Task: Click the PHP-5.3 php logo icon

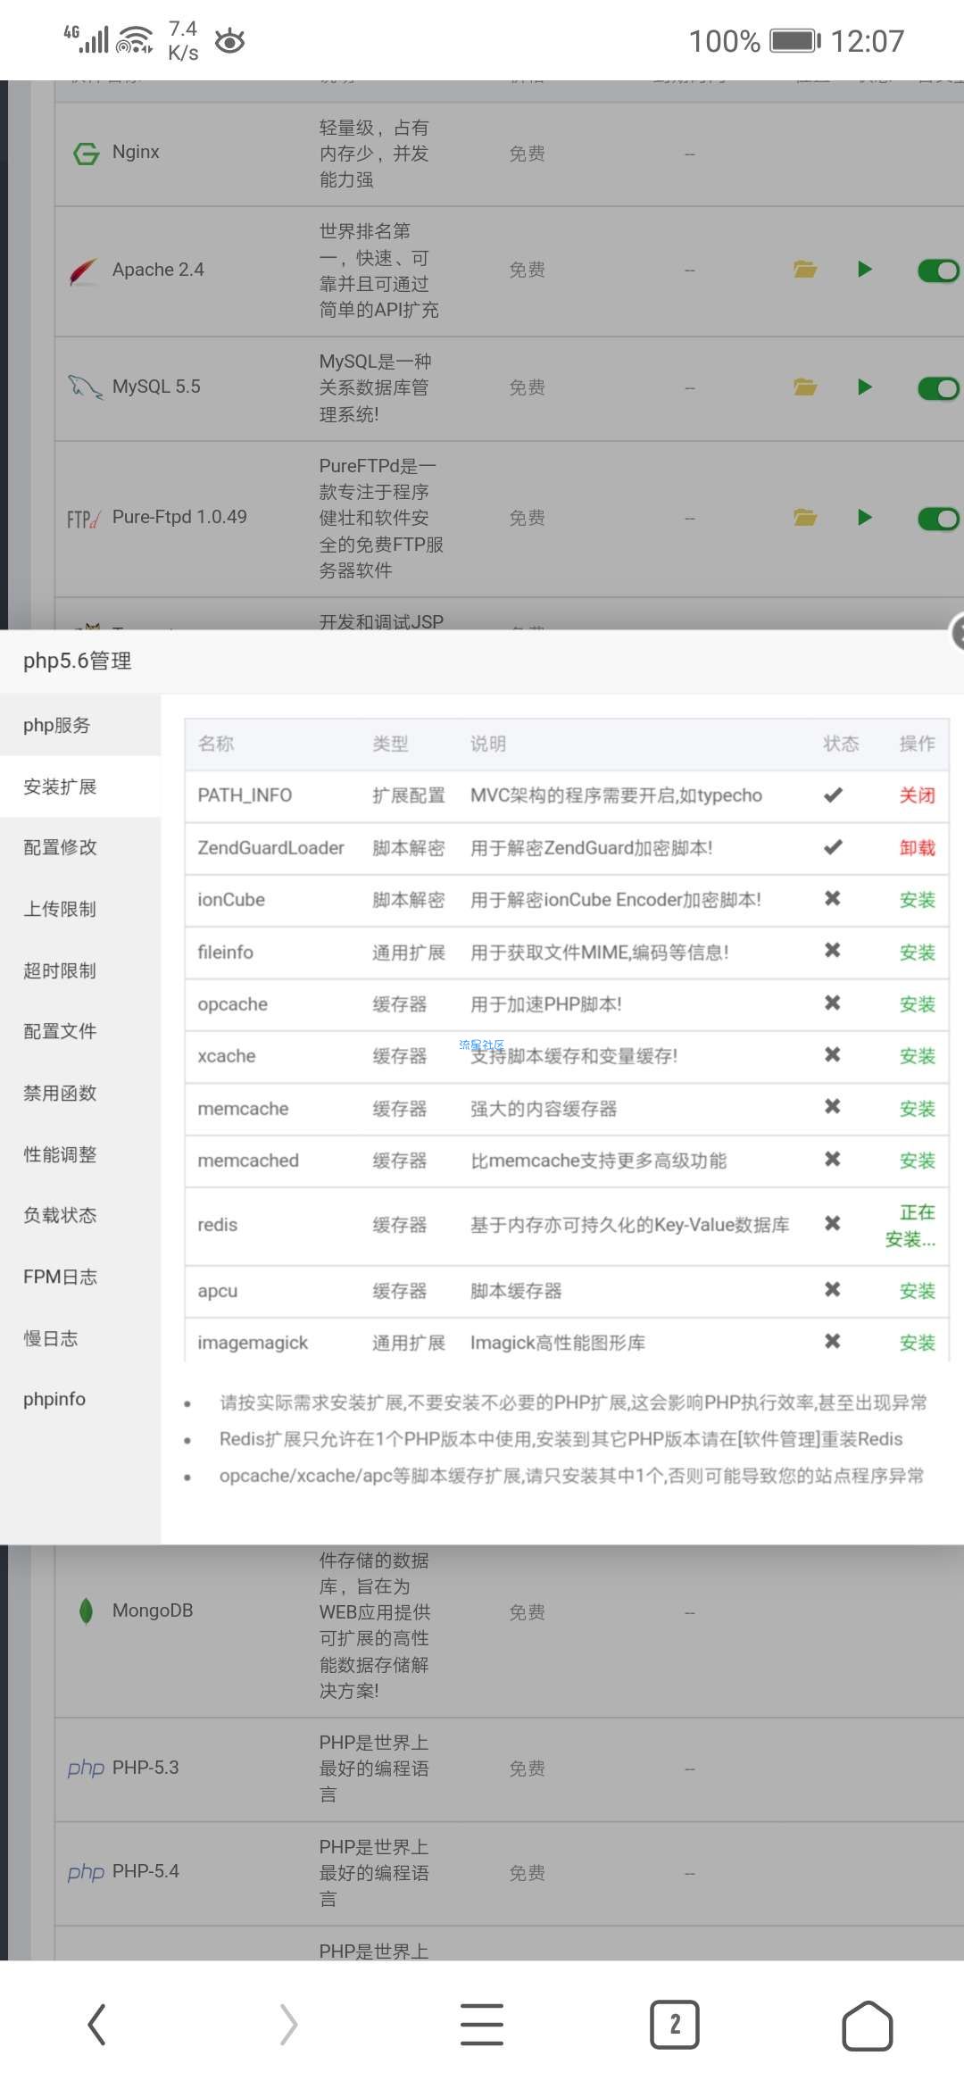Action: [86, 1768]
